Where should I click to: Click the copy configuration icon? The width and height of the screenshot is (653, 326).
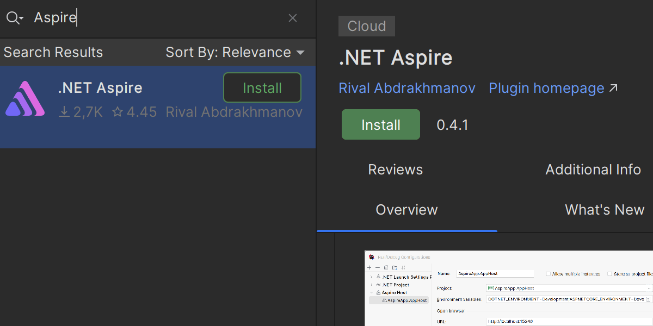[x=386, y=267]
